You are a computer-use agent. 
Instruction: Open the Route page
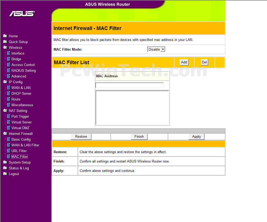point(16,99)
